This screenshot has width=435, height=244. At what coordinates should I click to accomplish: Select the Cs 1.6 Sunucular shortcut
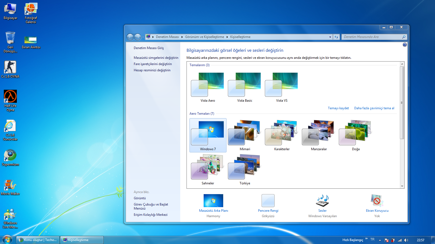pyautogui.click(x=10, y=130)
